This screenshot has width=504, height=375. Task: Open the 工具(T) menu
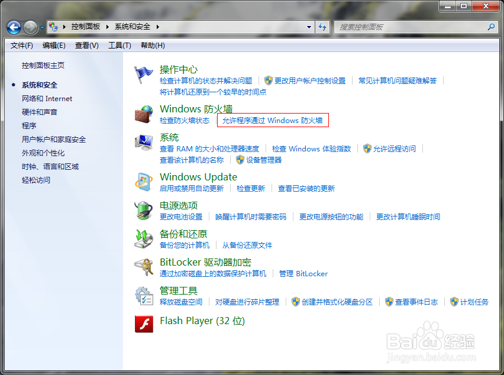[x=119, y=46]
